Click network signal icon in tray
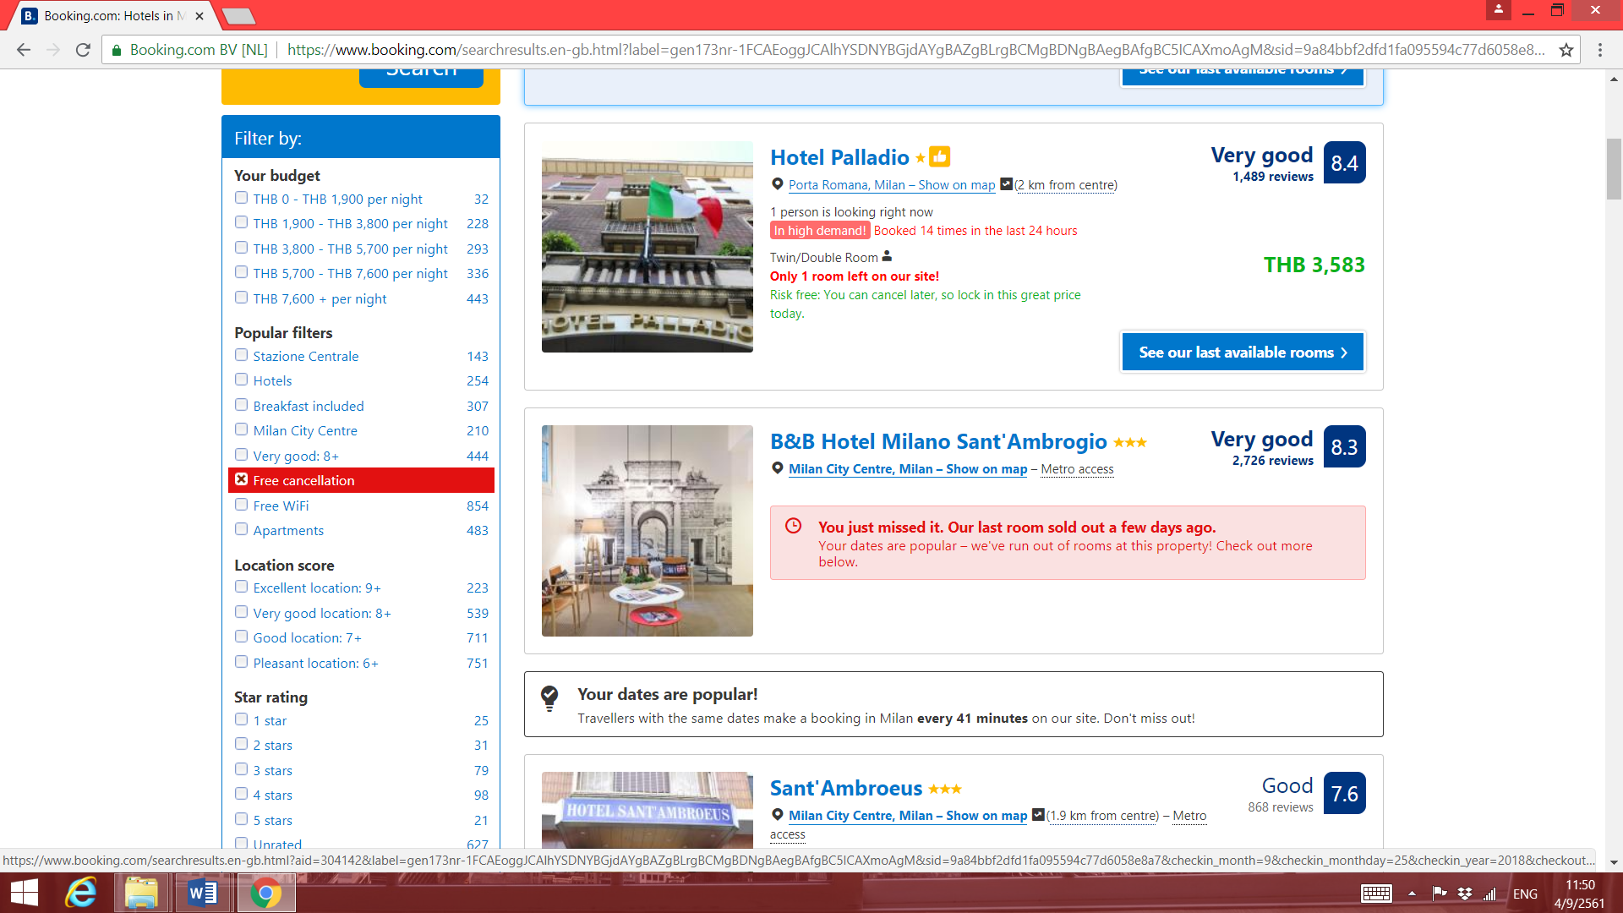This screenshot has height=913, width=1623. click(x=1489, y=894)
